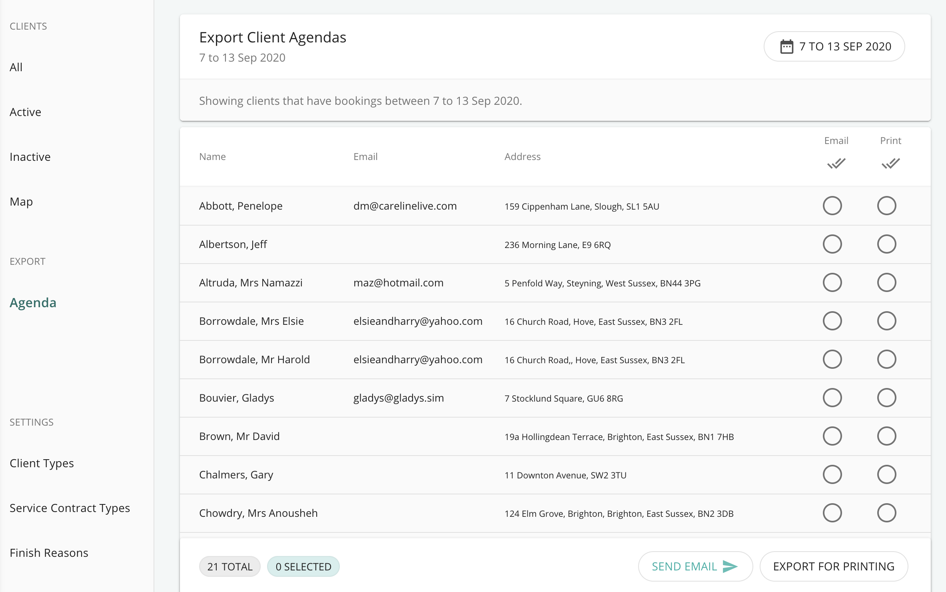Click email dm@carelinelive.com

click(405, 206)
